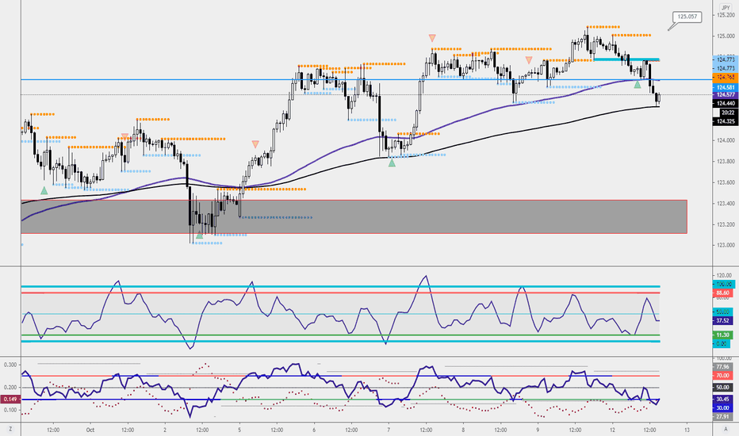Click the red 88.60 oscillator level label
Screen dimensions: 739x436
(x=723, y=293)
